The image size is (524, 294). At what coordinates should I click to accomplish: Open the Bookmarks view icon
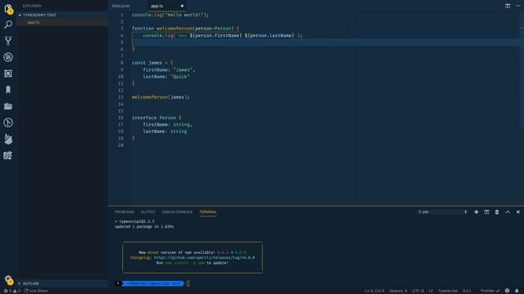(8, 90)
